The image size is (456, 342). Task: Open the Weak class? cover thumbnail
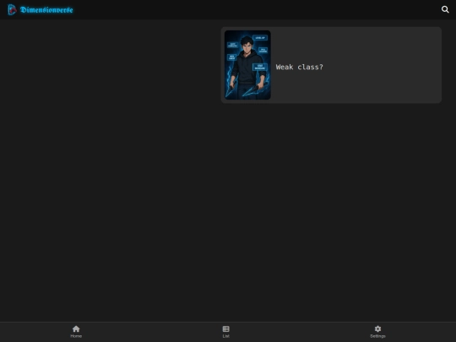pos(247,65)
